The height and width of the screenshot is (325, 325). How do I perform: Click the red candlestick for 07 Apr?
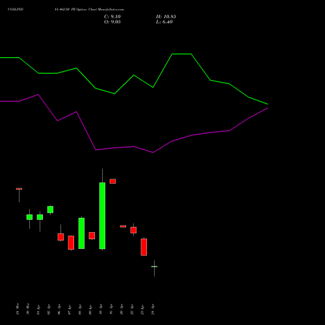coord(71,242)
